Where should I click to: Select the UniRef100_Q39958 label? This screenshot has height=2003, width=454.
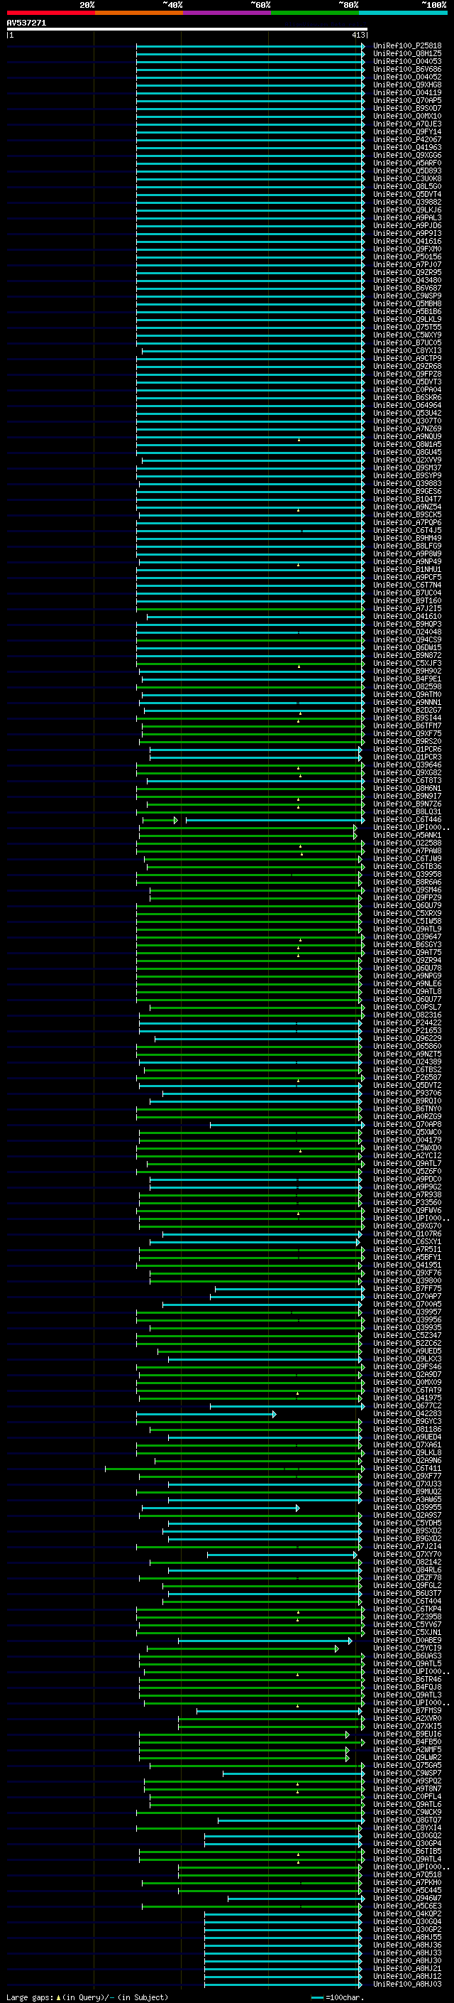[x=407, y=874]
